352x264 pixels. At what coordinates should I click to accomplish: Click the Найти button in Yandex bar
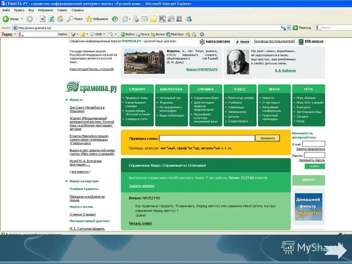[63, 34]
